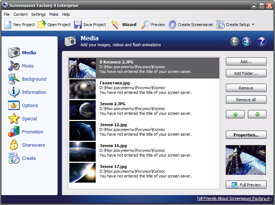Select the Information bubble icon in sidebar
This screenshot has height=205, width=275.
click(14, 92)
